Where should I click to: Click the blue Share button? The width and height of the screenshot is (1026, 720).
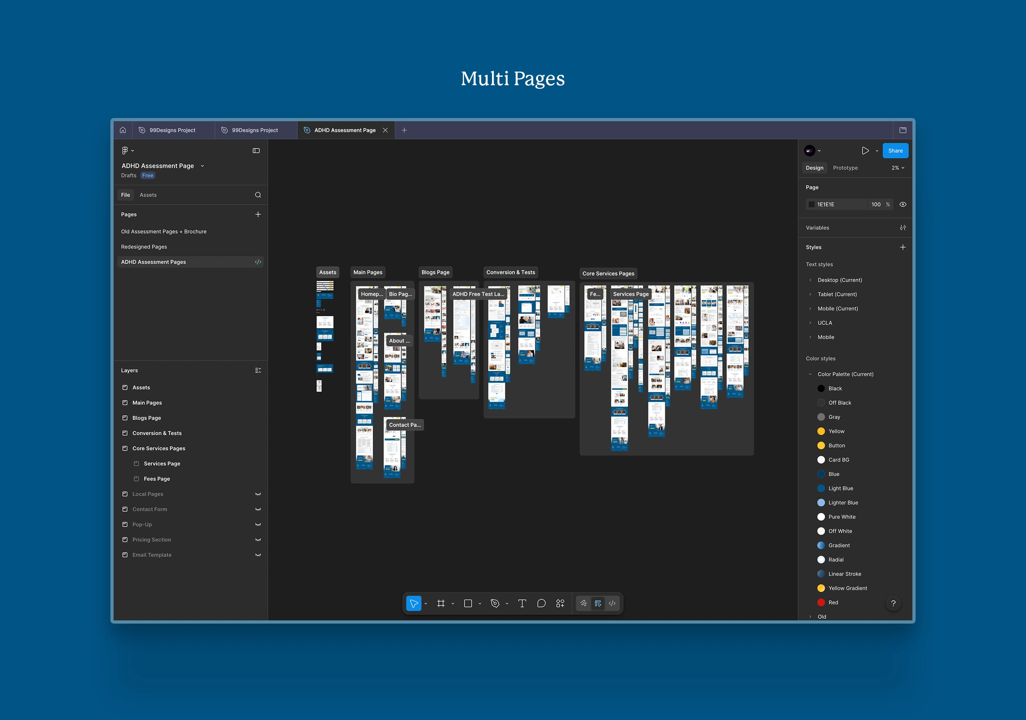[x=895, y=151]
